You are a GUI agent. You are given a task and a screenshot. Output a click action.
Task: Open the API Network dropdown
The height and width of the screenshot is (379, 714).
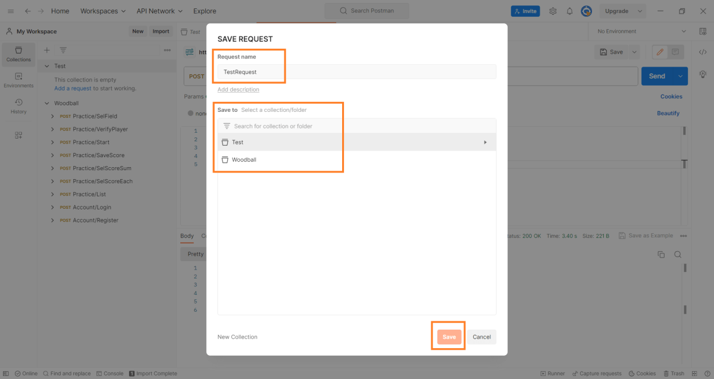click(159, 11)
